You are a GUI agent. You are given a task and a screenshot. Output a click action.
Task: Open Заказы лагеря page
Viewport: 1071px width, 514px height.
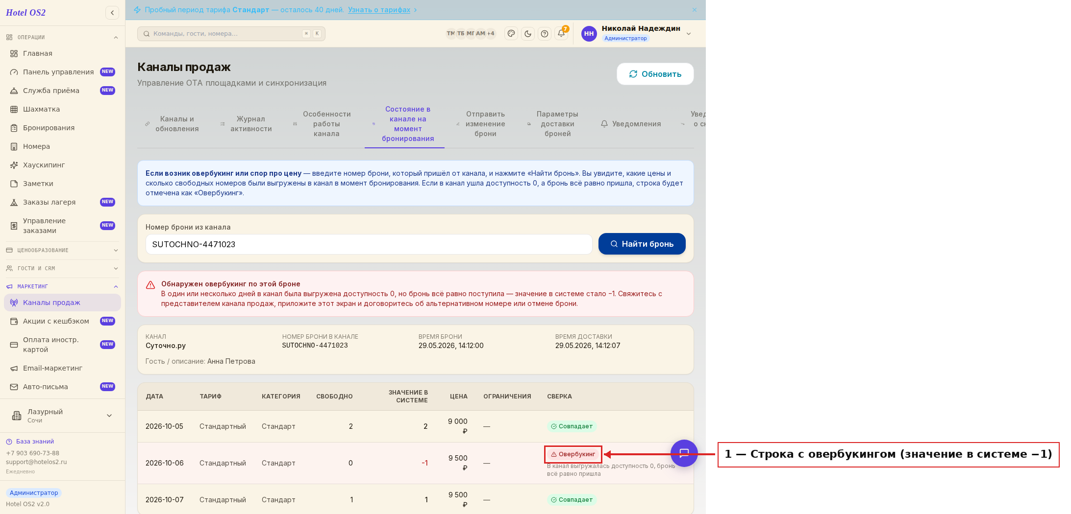coord(62,202)
